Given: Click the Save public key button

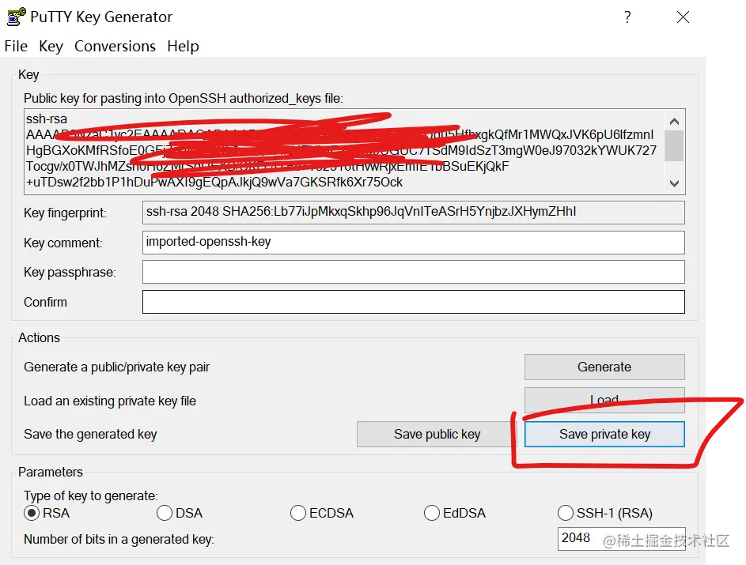Looking at the screenshot, I should 437,434.
